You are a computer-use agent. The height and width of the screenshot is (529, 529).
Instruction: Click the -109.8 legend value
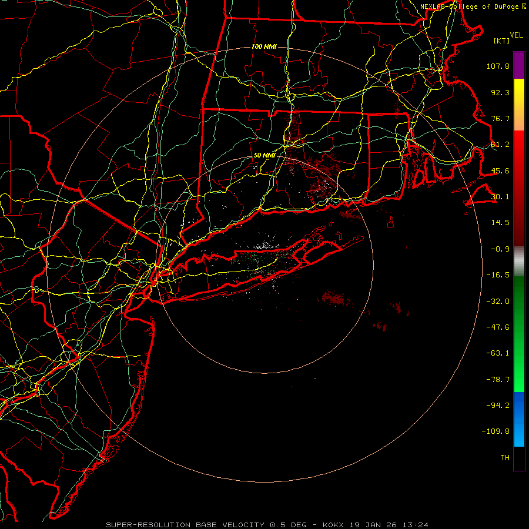tap(495, 431)
